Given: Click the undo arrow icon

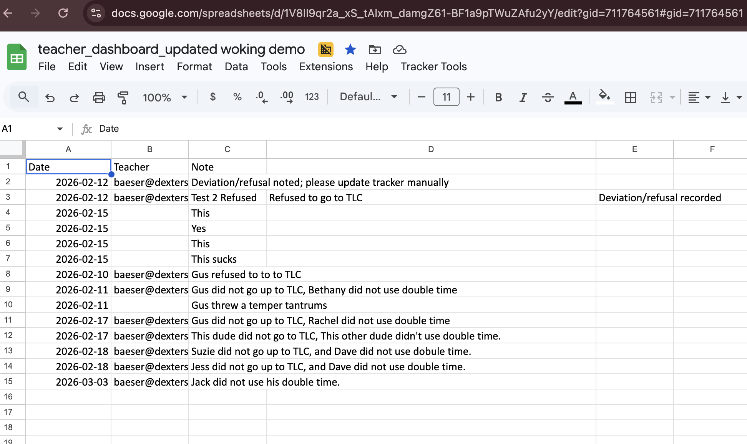Looking at the screenshot, I should click(x=50, y=98).
